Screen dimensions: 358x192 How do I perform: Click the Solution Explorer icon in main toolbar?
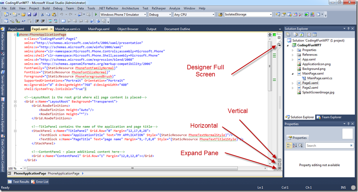click(277, 14)
